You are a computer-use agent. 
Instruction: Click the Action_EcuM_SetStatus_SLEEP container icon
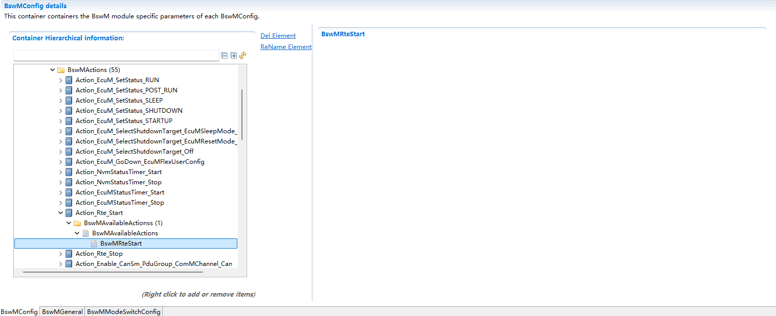[69, 101]
